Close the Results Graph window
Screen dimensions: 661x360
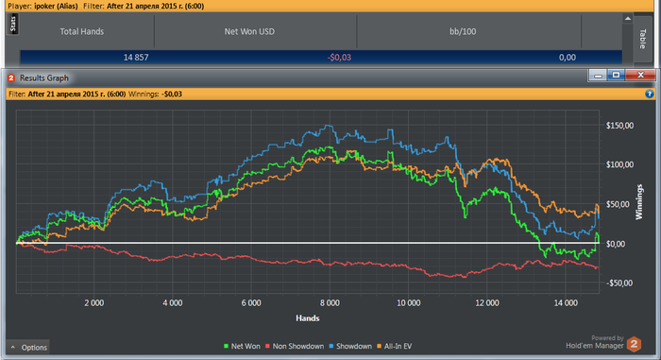click(x=640, y=76)
